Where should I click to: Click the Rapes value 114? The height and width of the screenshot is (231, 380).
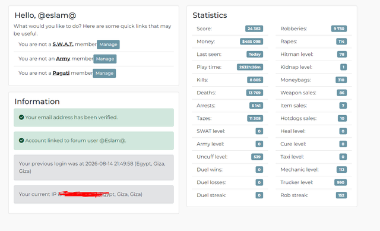[341, 42]
